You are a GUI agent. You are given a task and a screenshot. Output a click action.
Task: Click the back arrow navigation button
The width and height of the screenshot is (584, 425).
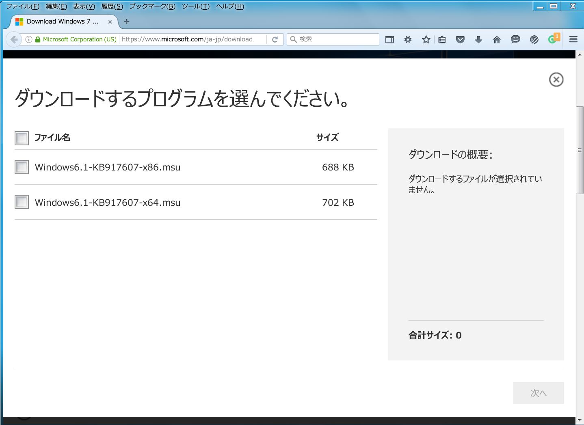pos(14,39)
